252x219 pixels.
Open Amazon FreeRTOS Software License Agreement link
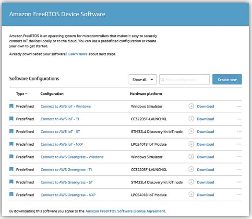[x=125, y=211]
